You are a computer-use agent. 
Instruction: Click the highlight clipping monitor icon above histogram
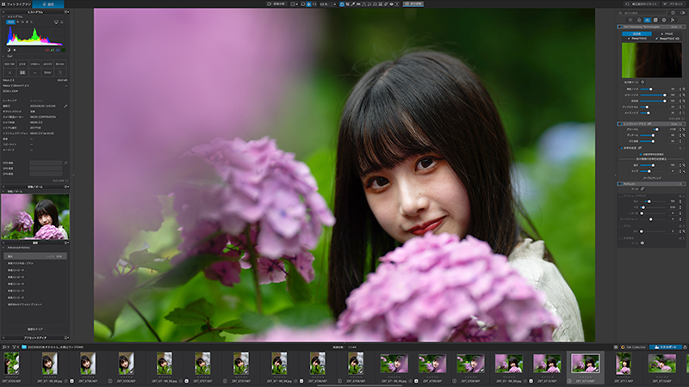pos(56,22)
